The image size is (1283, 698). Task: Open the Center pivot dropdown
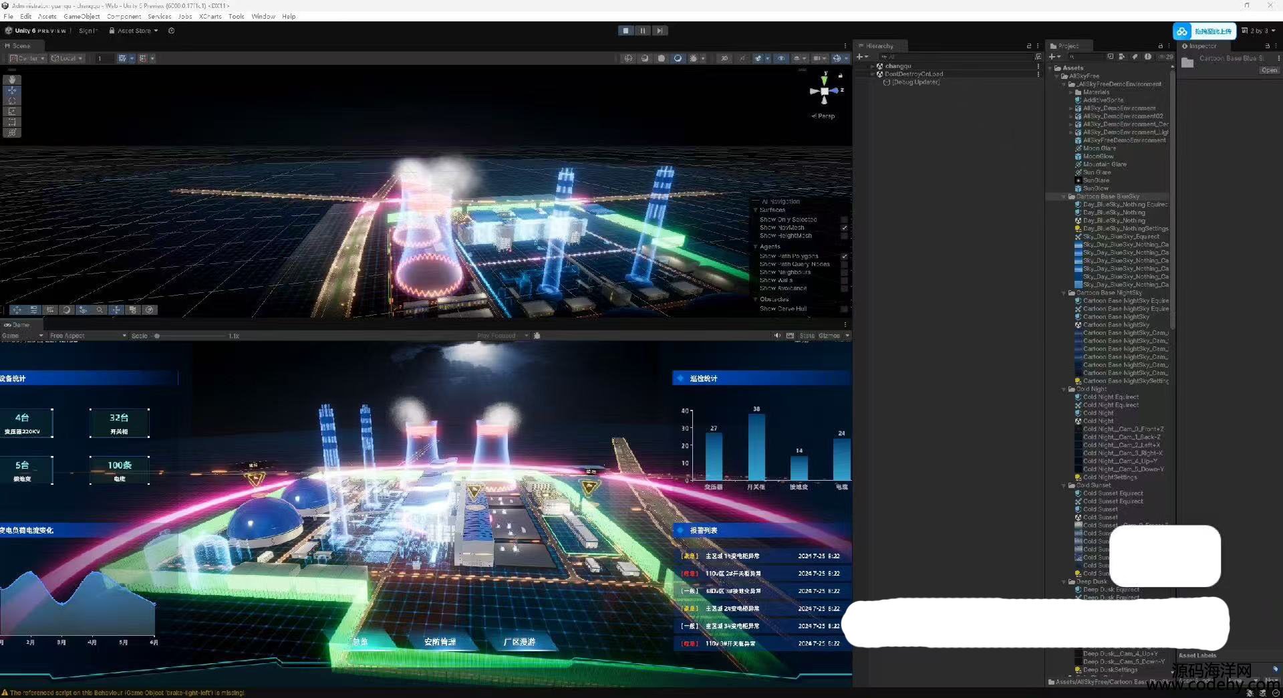click(x=27, y=59)
